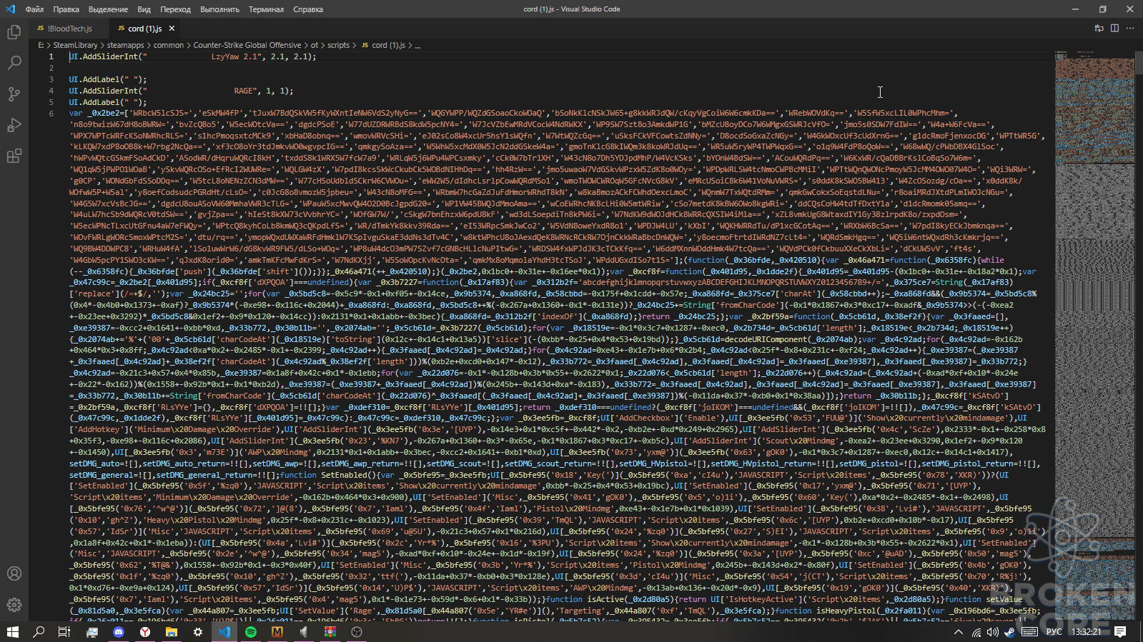Open editor More Actions ellipsis menu

1130,29
